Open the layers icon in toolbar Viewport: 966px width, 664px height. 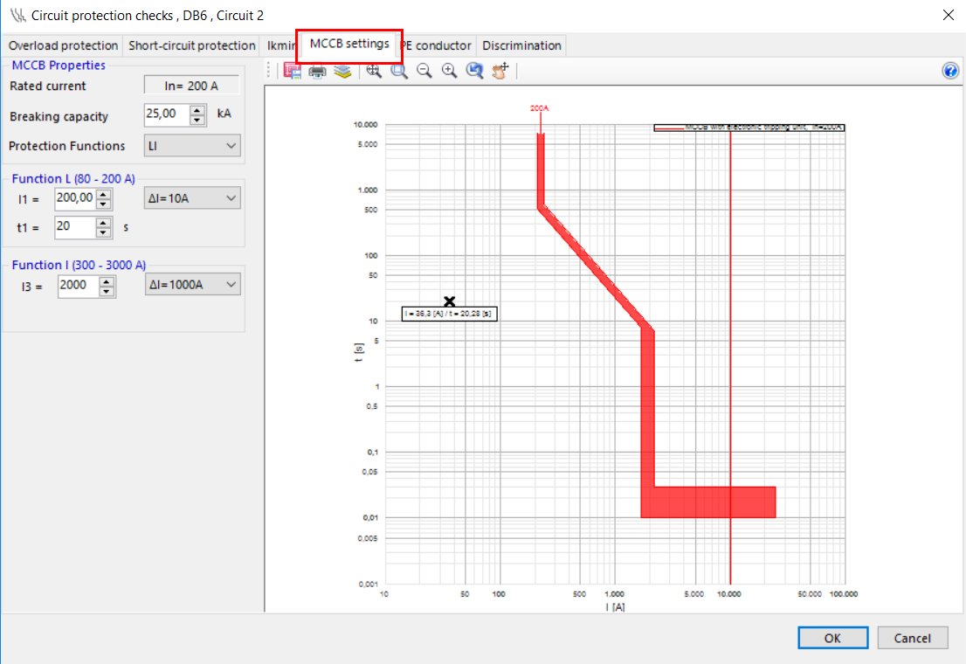pos(343,72)
